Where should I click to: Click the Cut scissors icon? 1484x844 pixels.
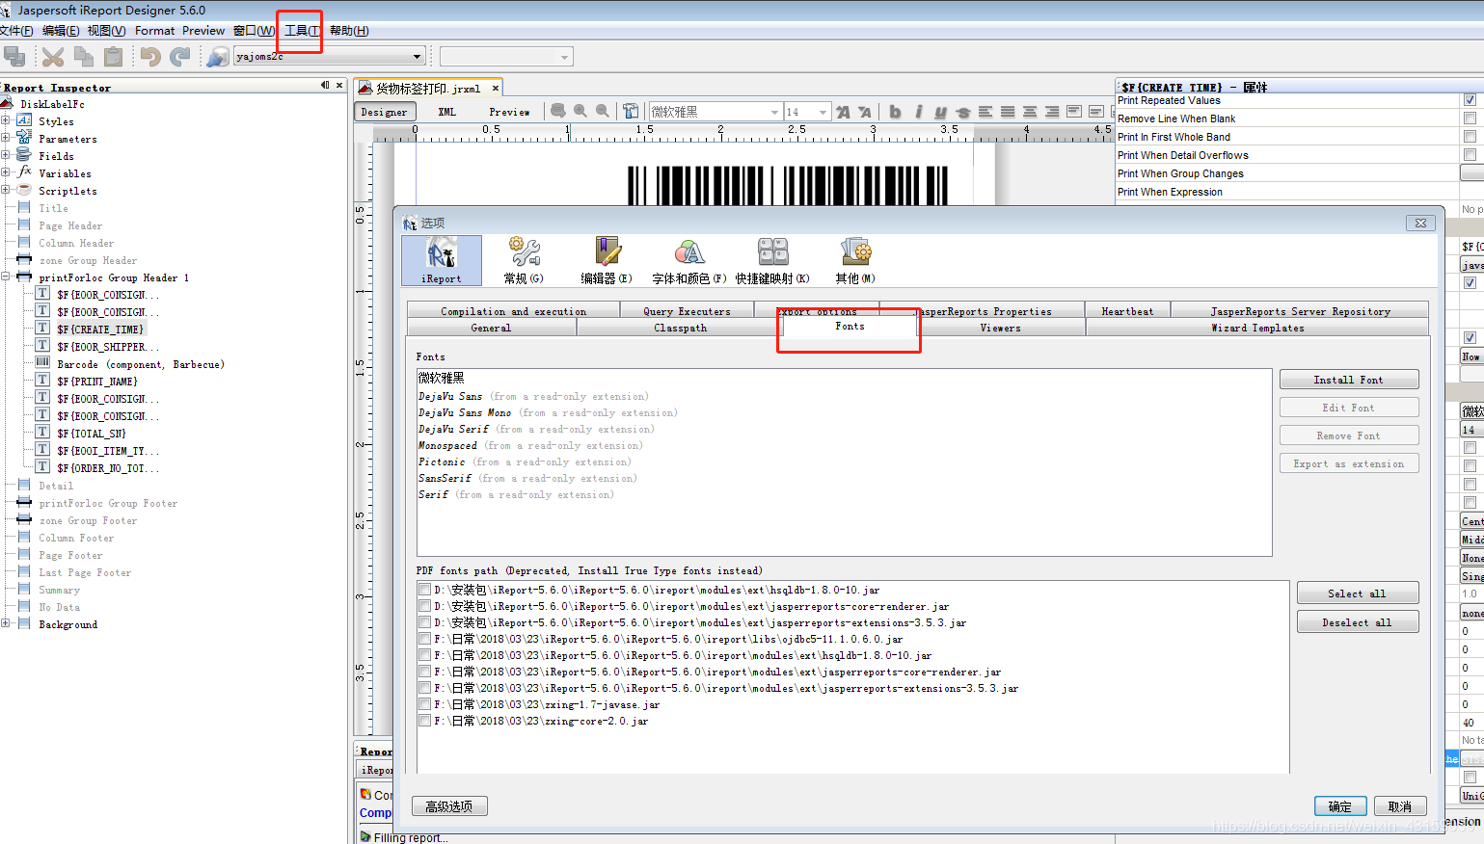point(53,57)
